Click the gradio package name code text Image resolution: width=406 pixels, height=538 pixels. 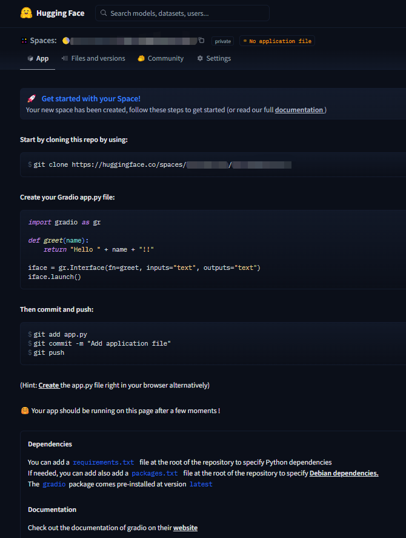click(54, 485)
